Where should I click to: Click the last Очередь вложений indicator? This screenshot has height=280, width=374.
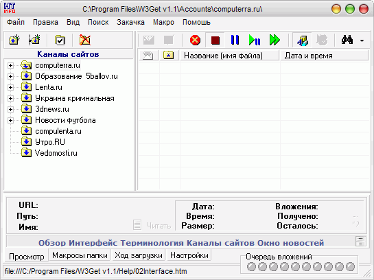[x=350, y=267]
